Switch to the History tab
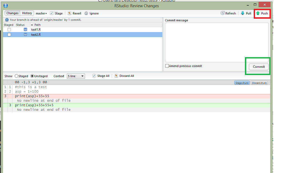 tap(27, 13)
